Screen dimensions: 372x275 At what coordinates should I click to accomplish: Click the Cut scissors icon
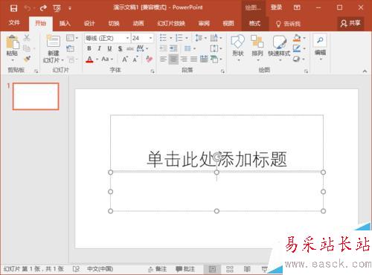[x=27, y=38]
